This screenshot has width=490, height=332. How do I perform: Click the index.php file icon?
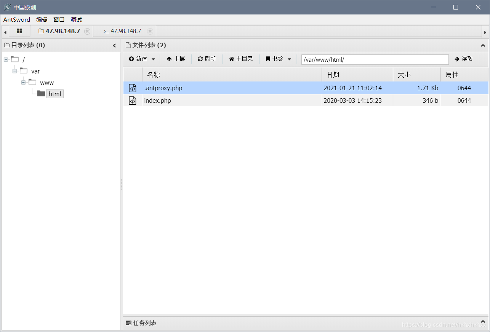click(x=133, y=101)
